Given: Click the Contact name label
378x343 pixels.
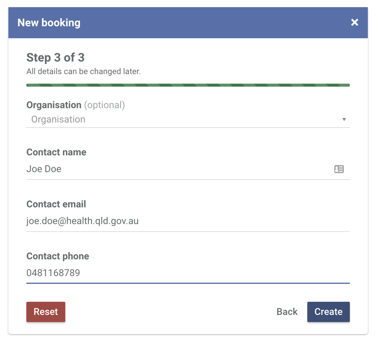Looking at the screenshot, I should pos(56,152).
